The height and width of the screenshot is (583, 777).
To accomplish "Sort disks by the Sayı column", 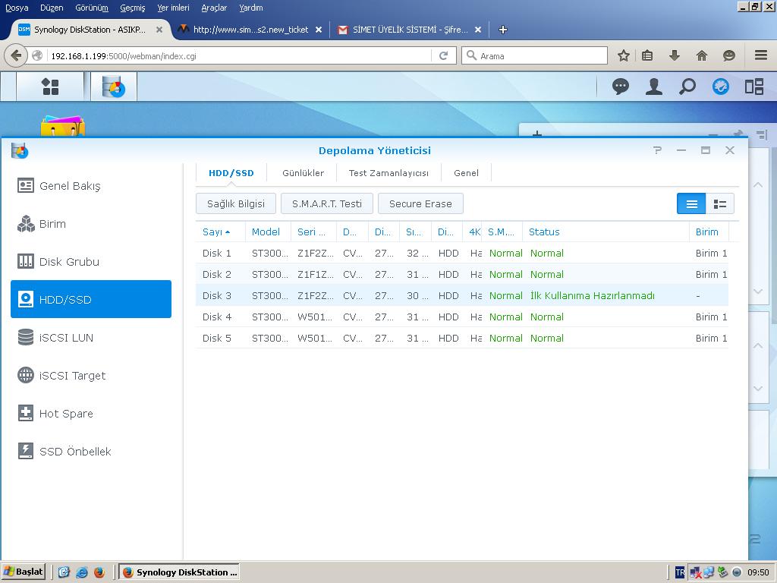I will pos(215,232).
